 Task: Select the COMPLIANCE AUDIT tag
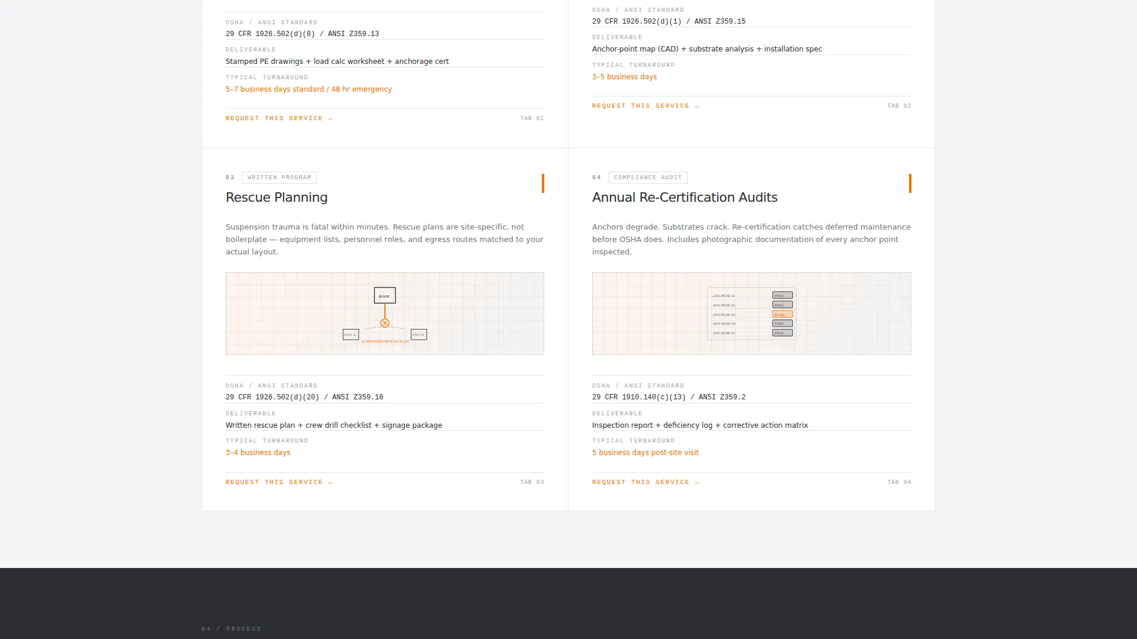[x=648, y=177]
